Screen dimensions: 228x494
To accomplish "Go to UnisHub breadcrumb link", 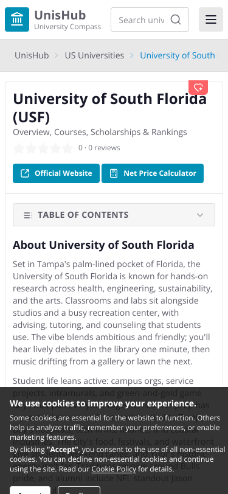I will pos(32,55).
